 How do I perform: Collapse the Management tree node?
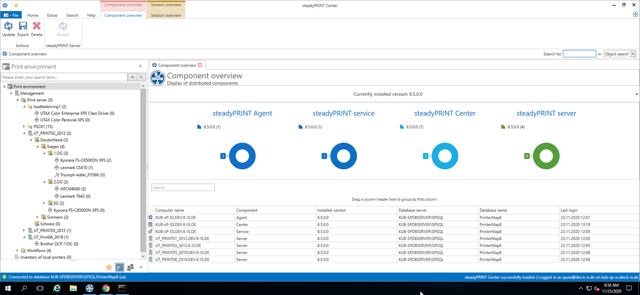point(11,93)
